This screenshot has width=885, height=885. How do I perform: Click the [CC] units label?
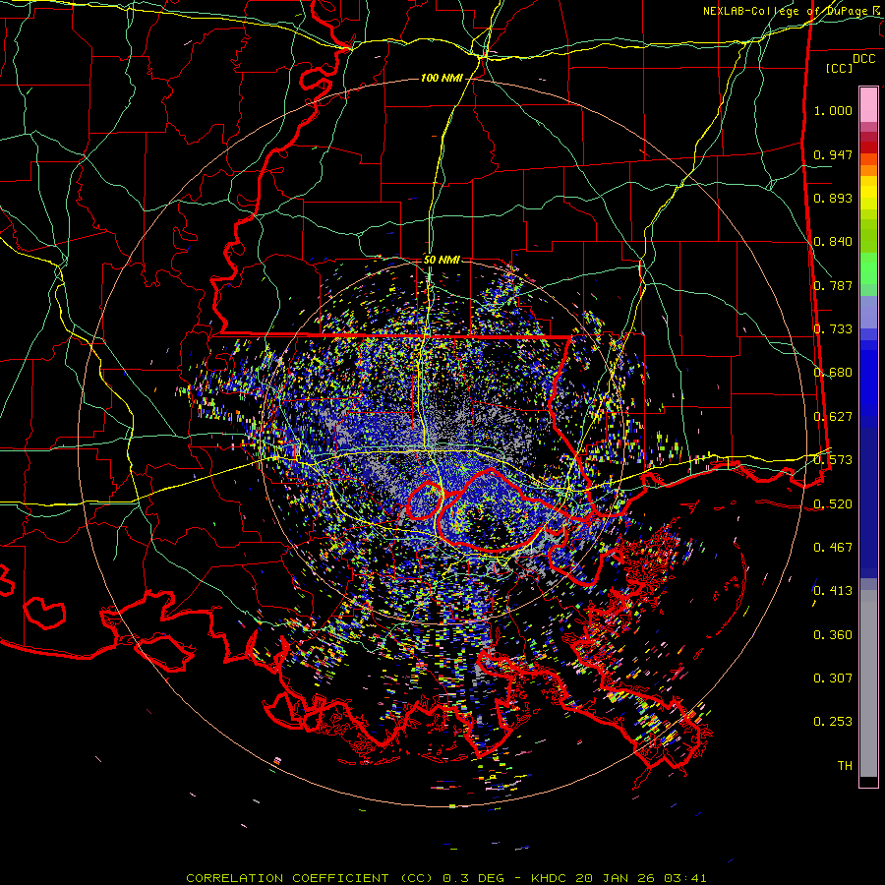click(x=839, y=68)
